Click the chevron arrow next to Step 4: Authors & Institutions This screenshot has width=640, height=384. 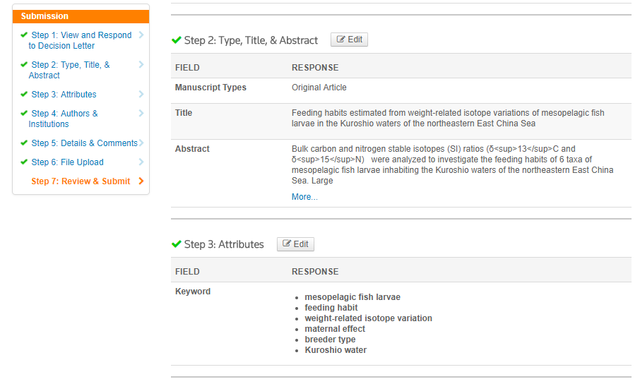[141, 113]
